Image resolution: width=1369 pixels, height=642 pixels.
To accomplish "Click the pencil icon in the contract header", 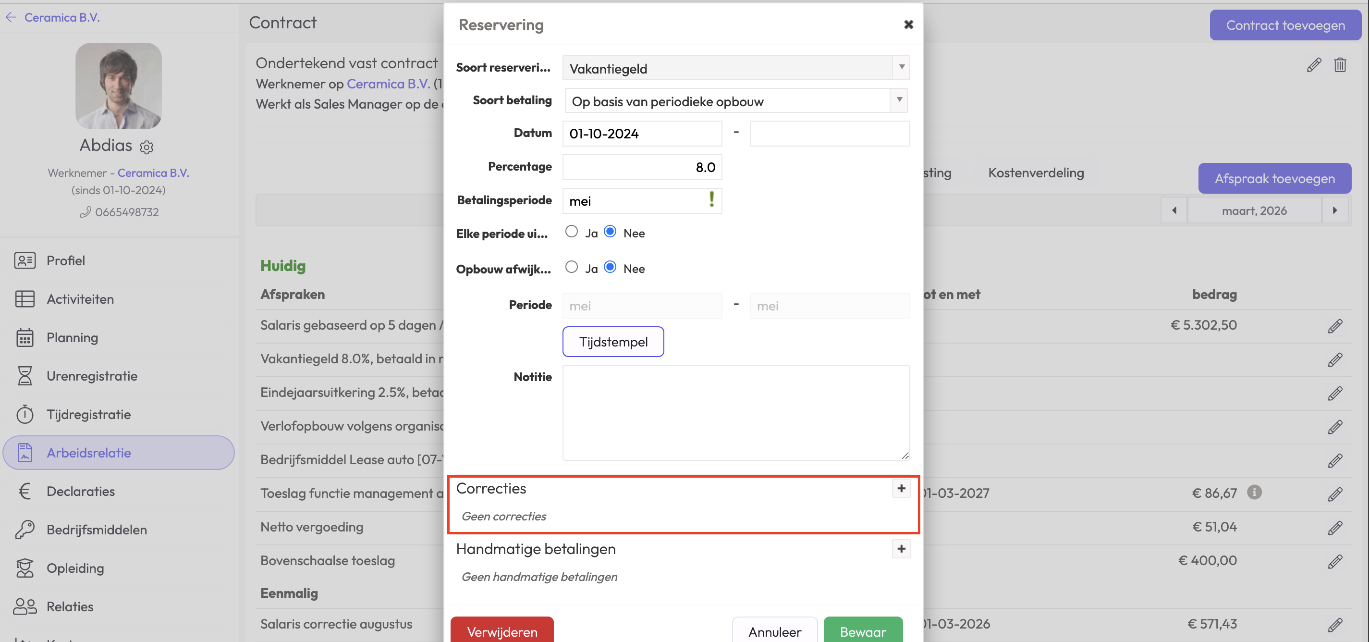I will 1313,65.
